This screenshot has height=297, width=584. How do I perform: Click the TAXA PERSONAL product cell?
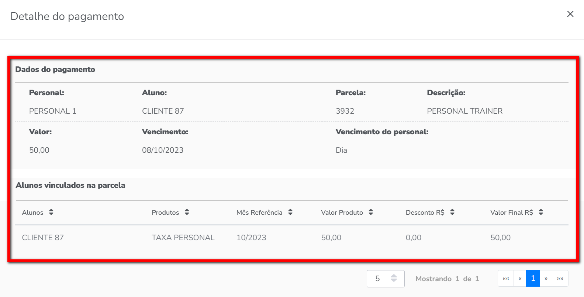coord(183,238)
